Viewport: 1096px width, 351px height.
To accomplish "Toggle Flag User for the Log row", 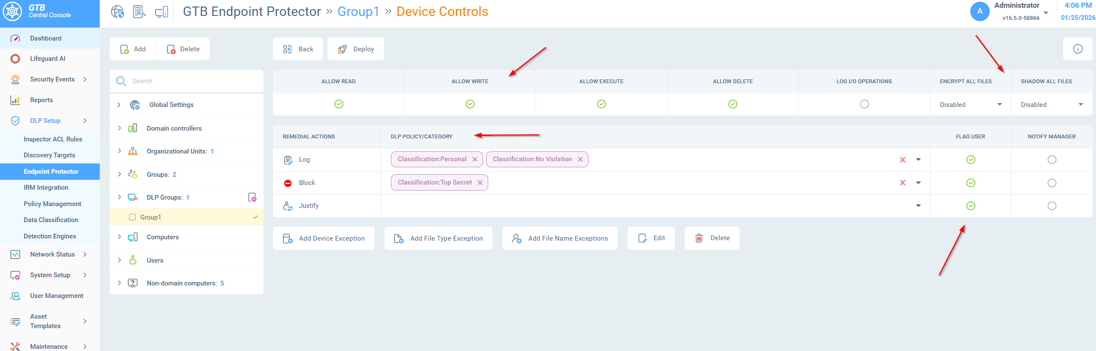I will (971, 160).
